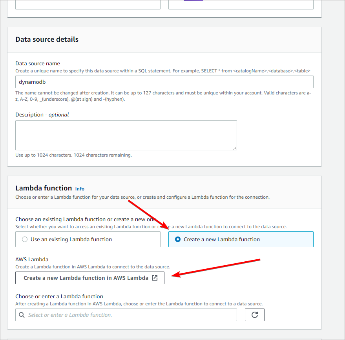
Task: Click the refresh Lambda functions icon button
Action: pyautogui.click(x=255, y=315)
